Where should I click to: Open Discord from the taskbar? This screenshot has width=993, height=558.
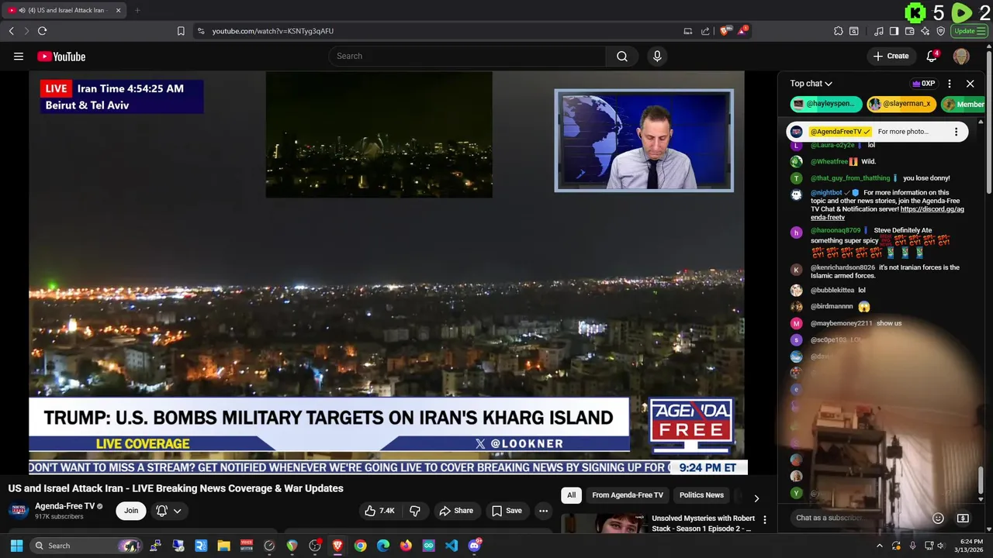tap(475, 546)
